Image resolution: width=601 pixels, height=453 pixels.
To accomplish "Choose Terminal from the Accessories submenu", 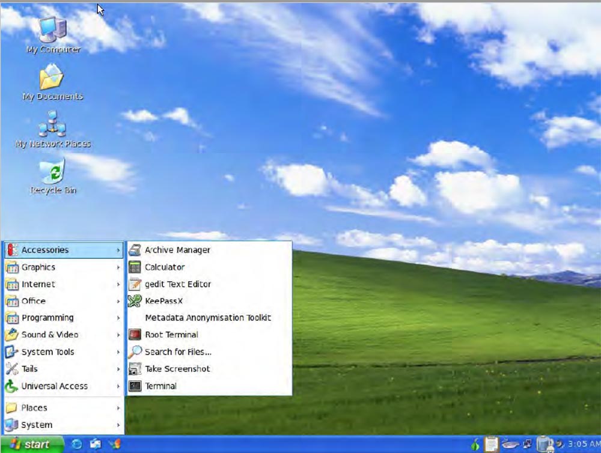I will (209, 386).
